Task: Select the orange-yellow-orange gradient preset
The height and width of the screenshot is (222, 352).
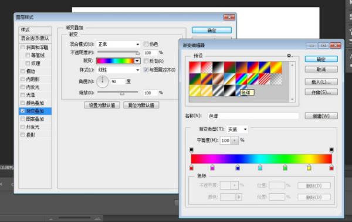Action: [x=276, y=67]
